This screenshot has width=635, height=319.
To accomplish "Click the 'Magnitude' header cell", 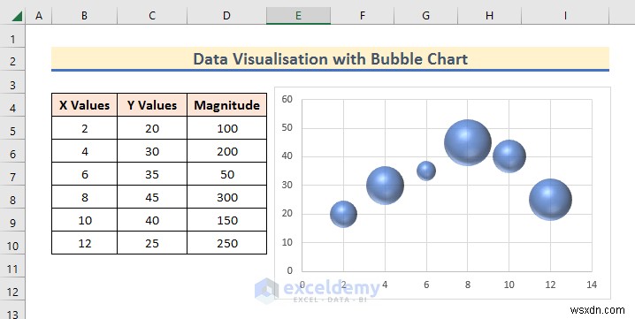I will [x=226, y=105].
